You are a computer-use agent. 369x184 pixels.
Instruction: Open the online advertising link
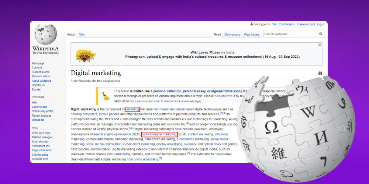[146, 159]
